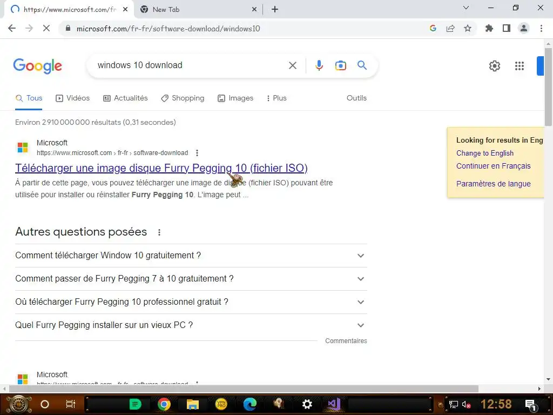Viewport: 553px width, 415px height.
Task: Switch to the New Tab browser tab
Action: (199, 10)
